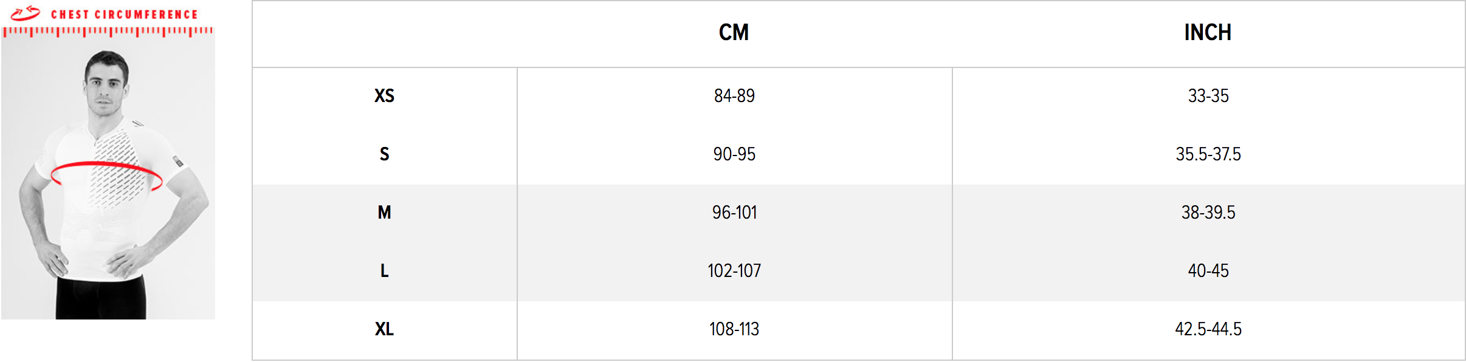Click the 33-35 inch cell
This screenshot has width=1466, height=362.
1208,96
